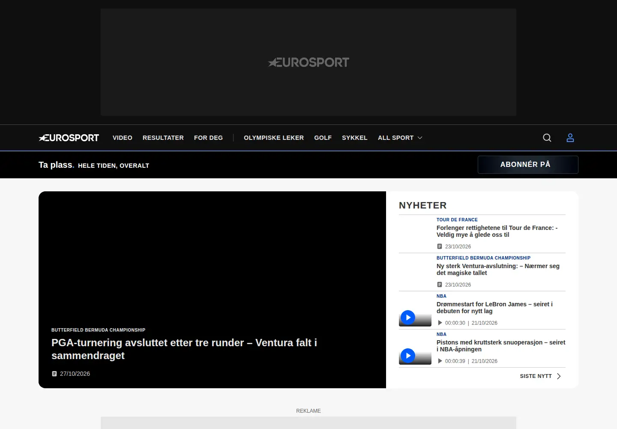This screenshot has height=429, width=617.
Task: Open Tour de France rights extension article
Action: click(x=497, y=231)
